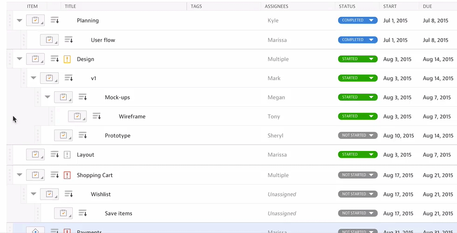
Task: Click the red priority flag on Shopping Cart
Action: pyautogui.click(x=67, y=175)
